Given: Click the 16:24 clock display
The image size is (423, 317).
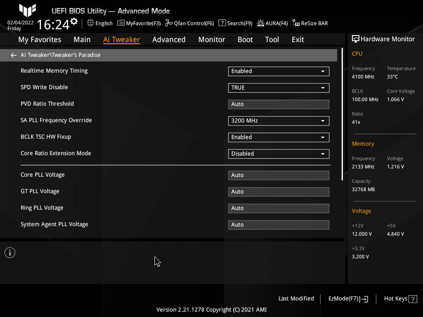Looking at the screenshot, I should [53, 25].
